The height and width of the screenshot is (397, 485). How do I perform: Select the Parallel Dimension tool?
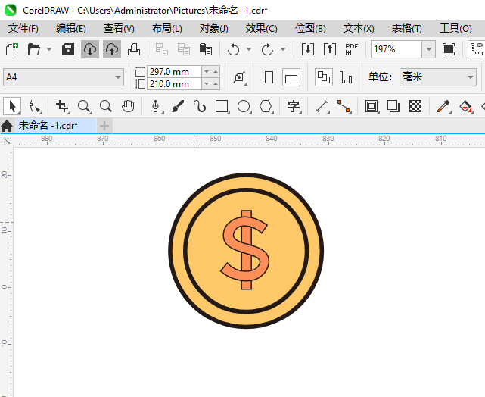tap(322, 106)
